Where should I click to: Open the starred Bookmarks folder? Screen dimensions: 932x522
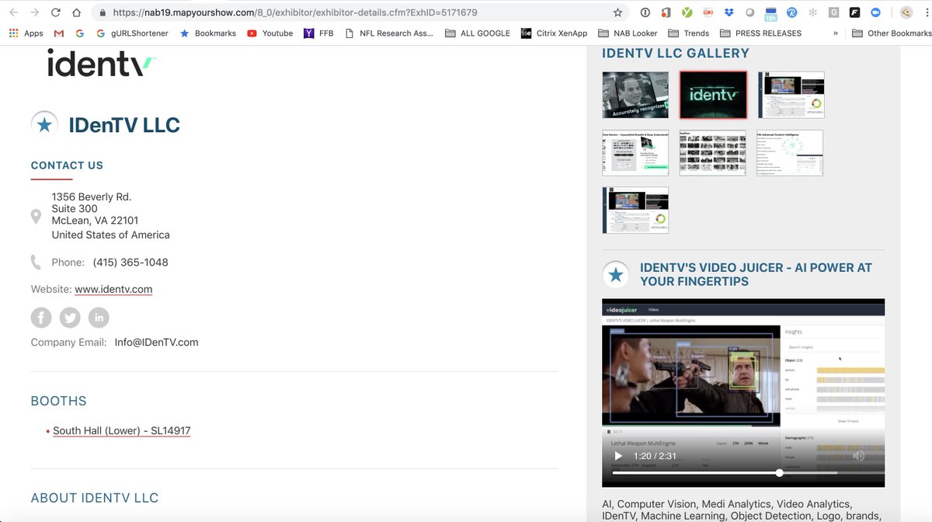point(207,33)
